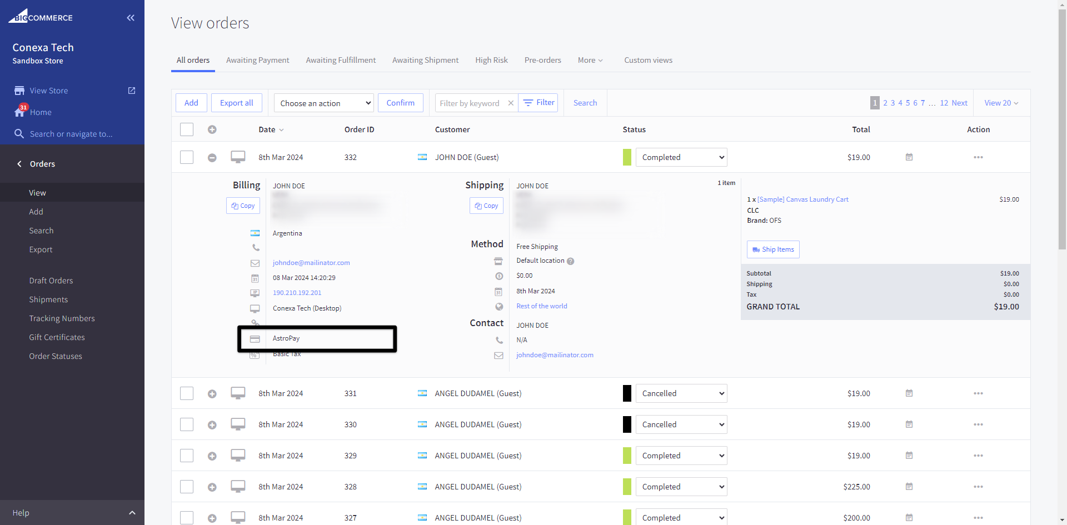Click black status color swatch for order 331
The width and height of the screenshot is (1067, 525).
tap(627, 393)
